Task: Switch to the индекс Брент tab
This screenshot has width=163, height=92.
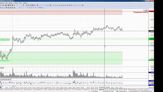Action: [x=51, y=89]
